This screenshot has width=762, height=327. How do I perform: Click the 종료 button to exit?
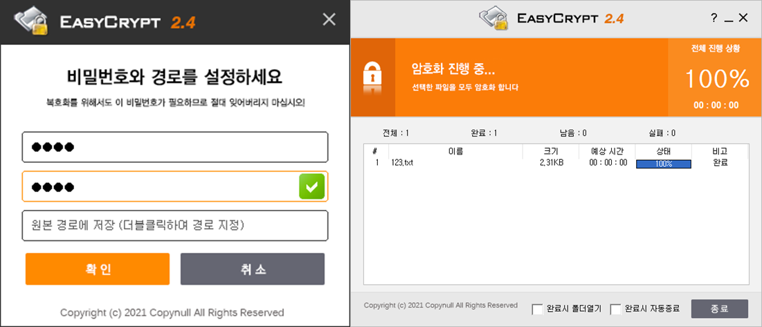pos(719,308)
